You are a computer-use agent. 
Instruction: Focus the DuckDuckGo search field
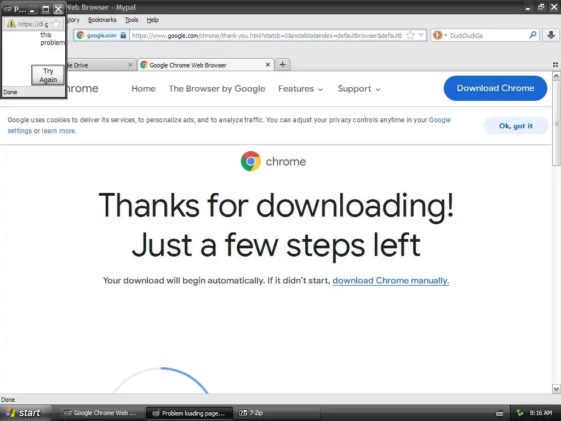(x=488, y=35)
